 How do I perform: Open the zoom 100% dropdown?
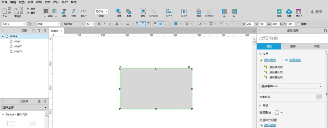coord(101,12)
